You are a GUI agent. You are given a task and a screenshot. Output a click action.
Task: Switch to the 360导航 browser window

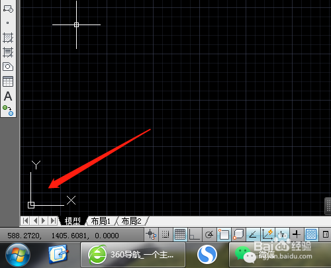[x=133, y=255]
